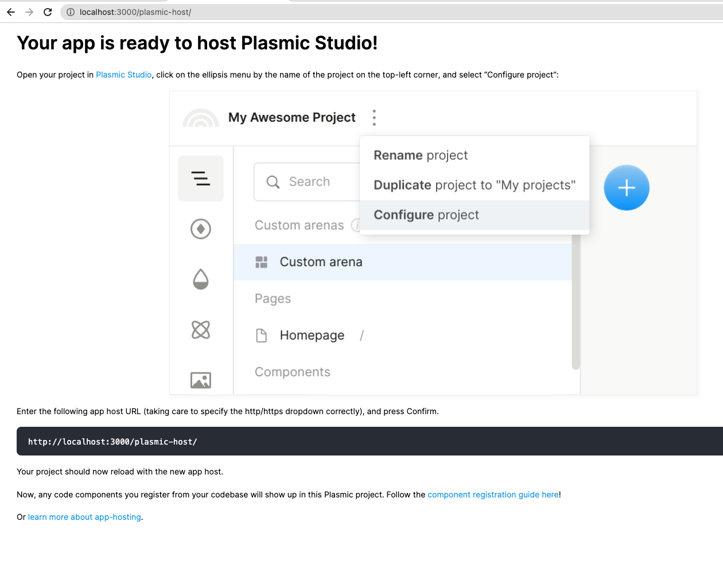Screen dimensions: 723x579
Task: Choose Rename project from the menu
Action: coord(421,156)
